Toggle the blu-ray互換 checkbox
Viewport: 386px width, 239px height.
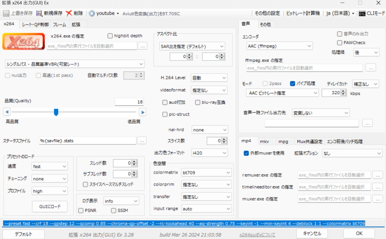198,102
